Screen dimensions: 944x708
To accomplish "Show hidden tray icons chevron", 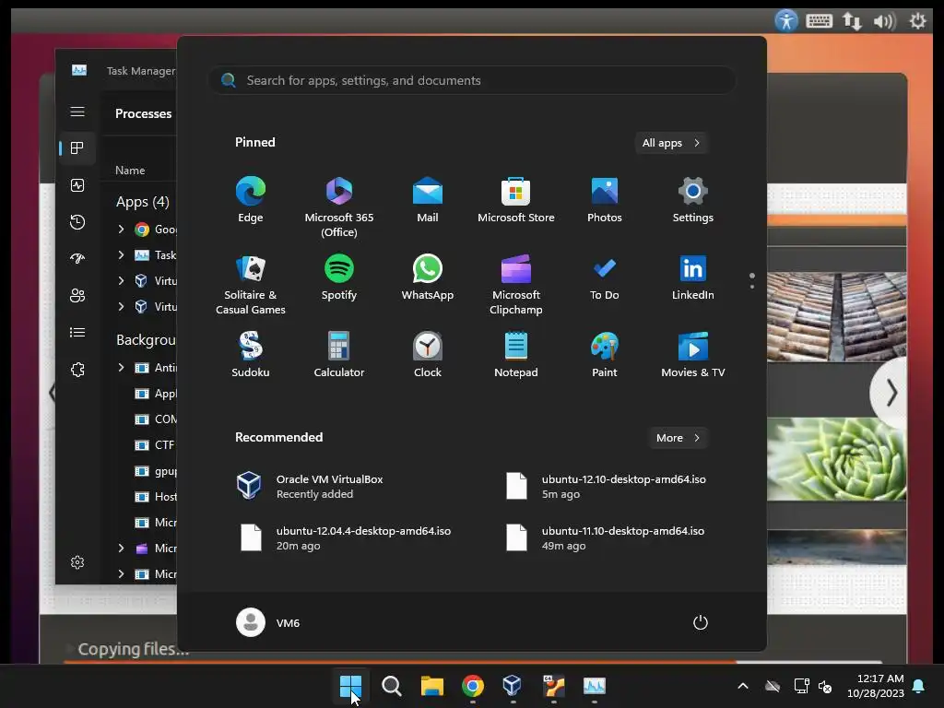I will pyautogui.click(x=743, y=686).
